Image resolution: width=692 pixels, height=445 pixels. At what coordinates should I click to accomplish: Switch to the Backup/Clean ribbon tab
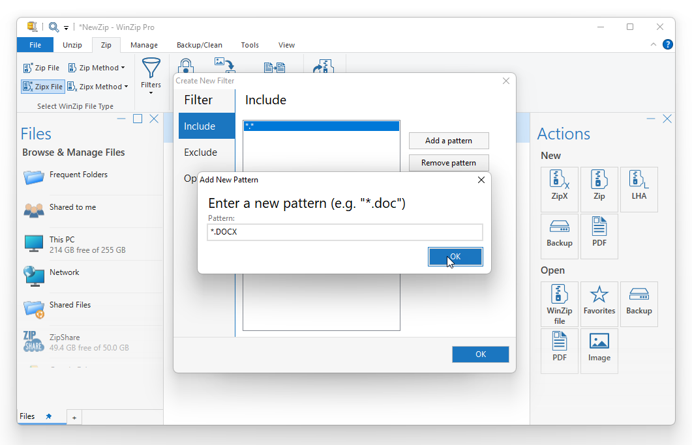[x=199, y=45]
